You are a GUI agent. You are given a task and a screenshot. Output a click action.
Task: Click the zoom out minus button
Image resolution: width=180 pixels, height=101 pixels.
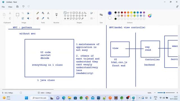[155, 93]
